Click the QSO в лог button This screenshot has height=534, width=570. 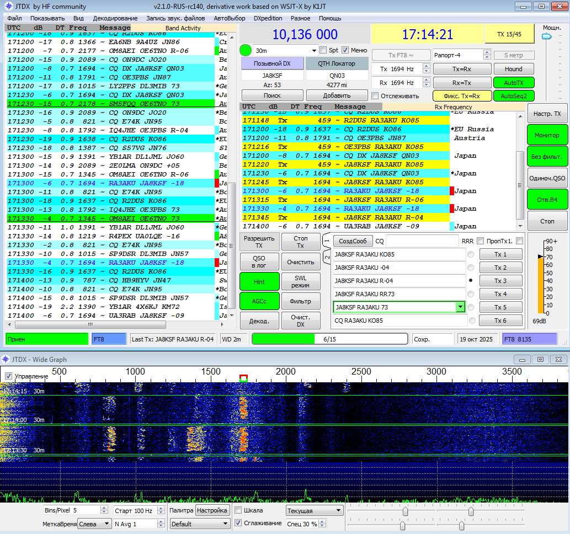tap(258, 261)
